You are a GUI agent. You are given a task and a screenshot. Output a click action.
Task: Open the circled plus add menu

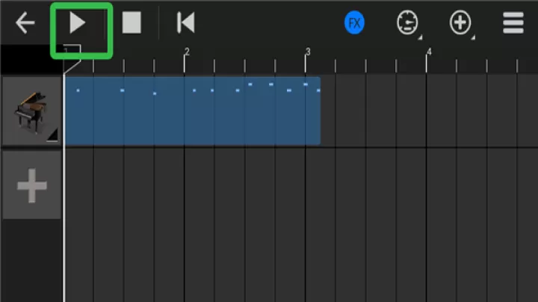460,24
